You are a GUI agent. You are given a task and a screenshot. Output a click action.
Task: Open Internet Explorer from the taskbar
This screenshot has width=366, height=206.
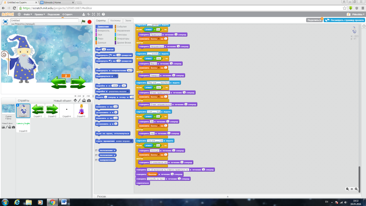coord(17,202)
